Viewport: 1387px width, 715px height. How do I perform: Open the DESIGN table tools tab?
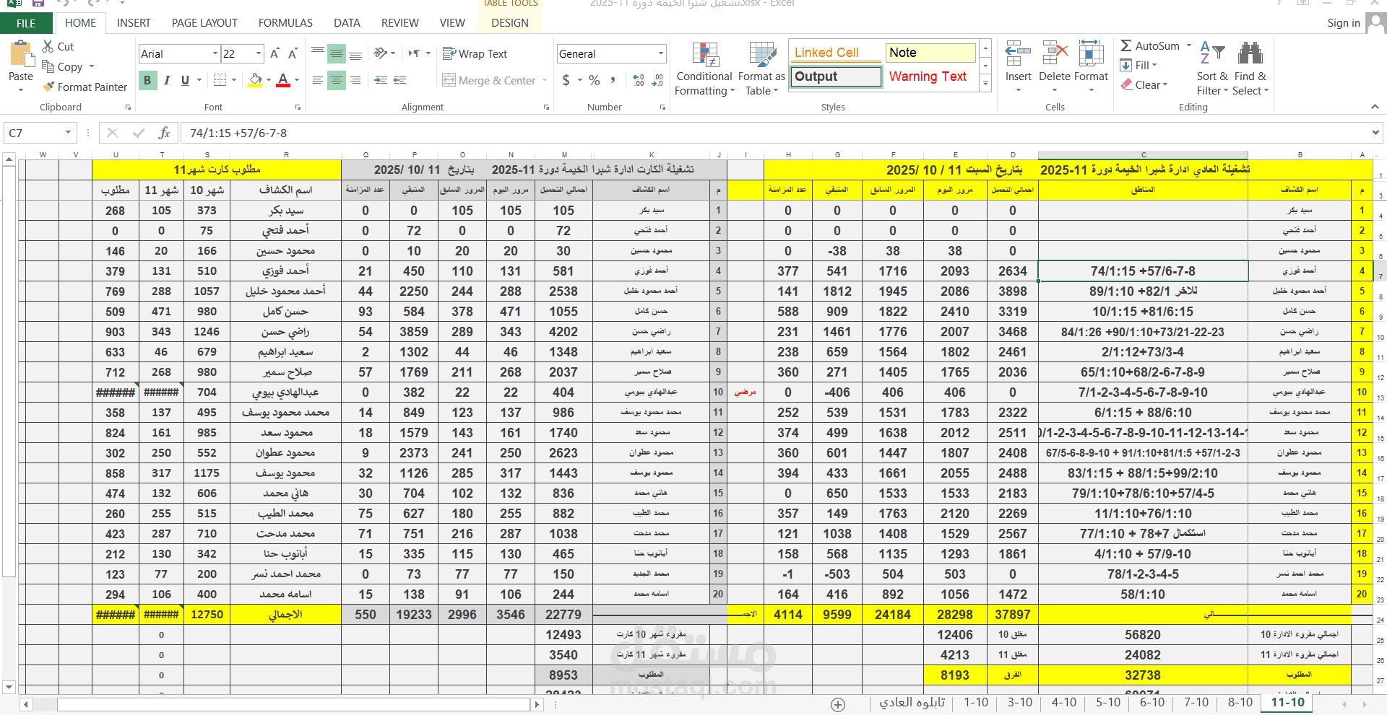coord(509,22)
